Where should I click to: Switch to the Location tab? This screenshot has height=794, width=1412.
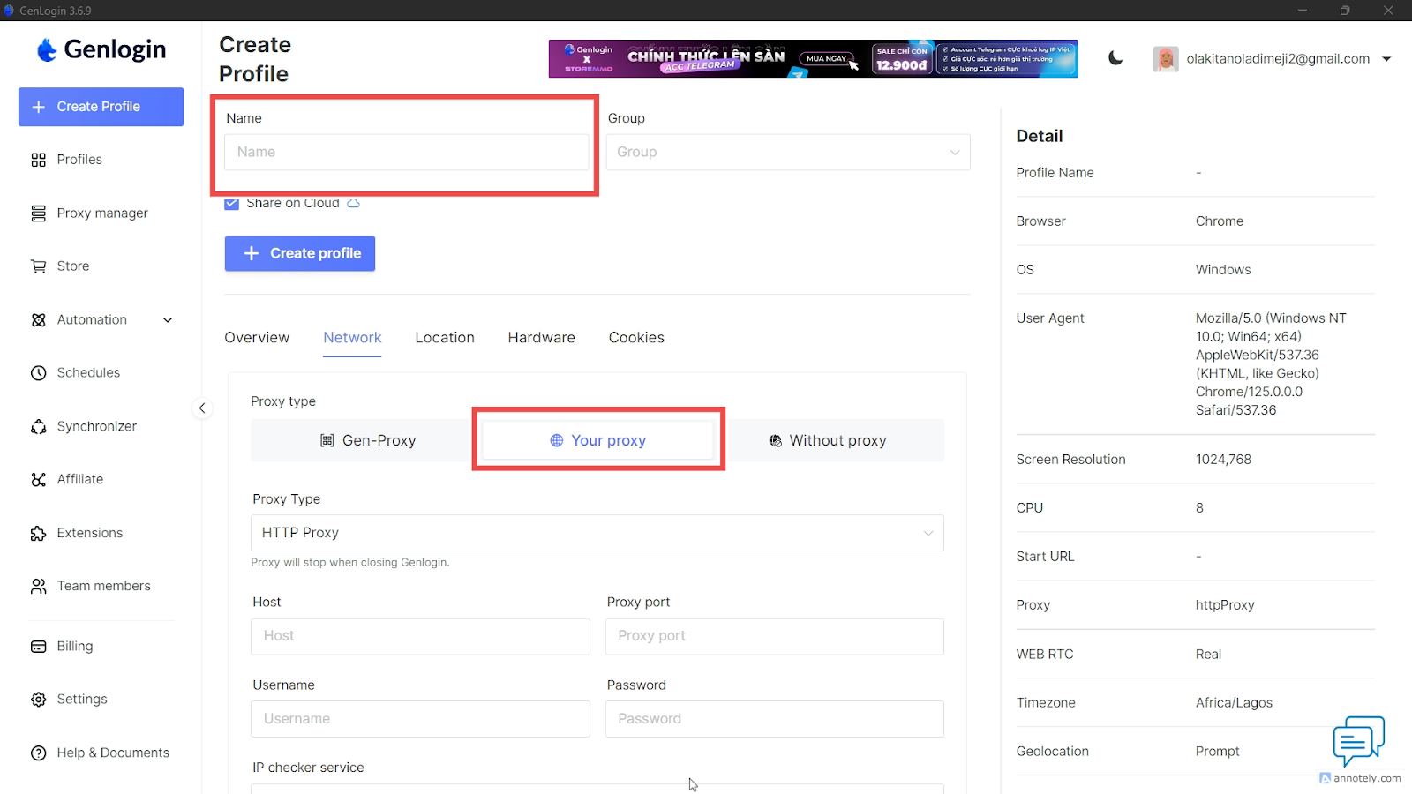445,338
